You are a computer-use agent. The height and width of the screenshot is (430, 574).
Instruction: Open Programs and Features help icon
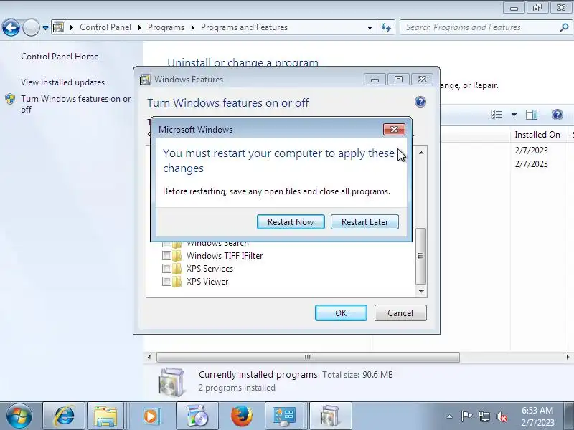(557, 115)
